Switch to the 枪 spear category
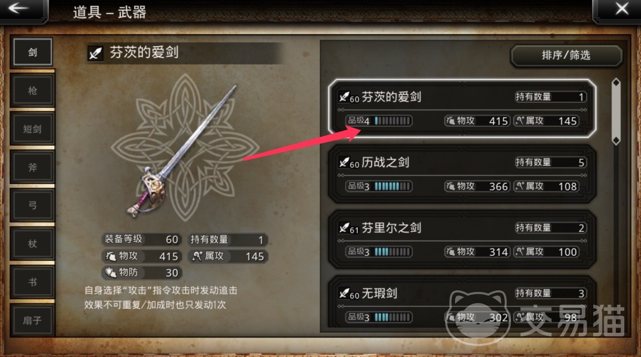641x357 pixels. pyautogui.click(x=33, y=90)
